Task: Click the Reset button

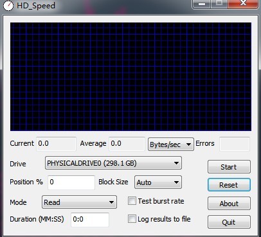Action: click(229, 185)
